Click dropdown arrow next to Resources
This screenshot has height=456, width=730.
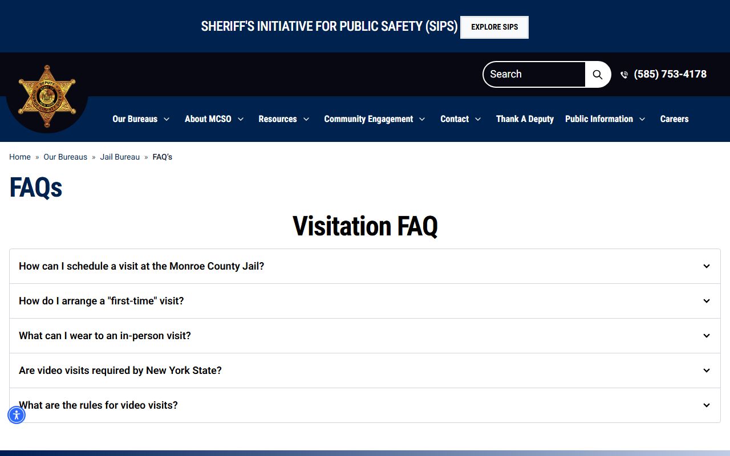pos(306,119)
